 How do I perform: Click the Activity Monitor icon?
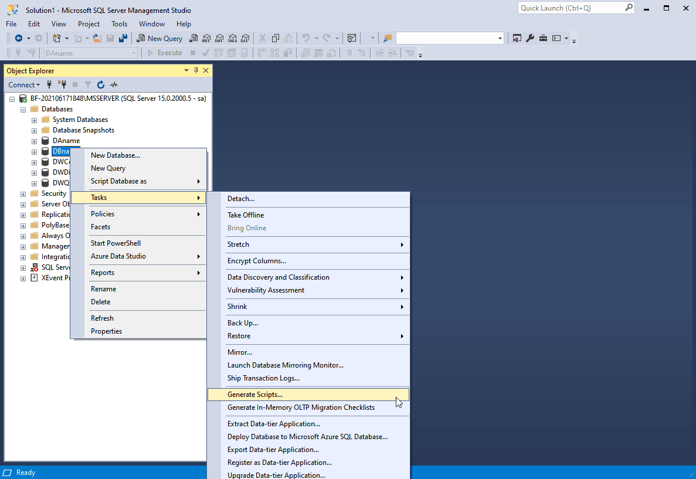click(352, 38)
